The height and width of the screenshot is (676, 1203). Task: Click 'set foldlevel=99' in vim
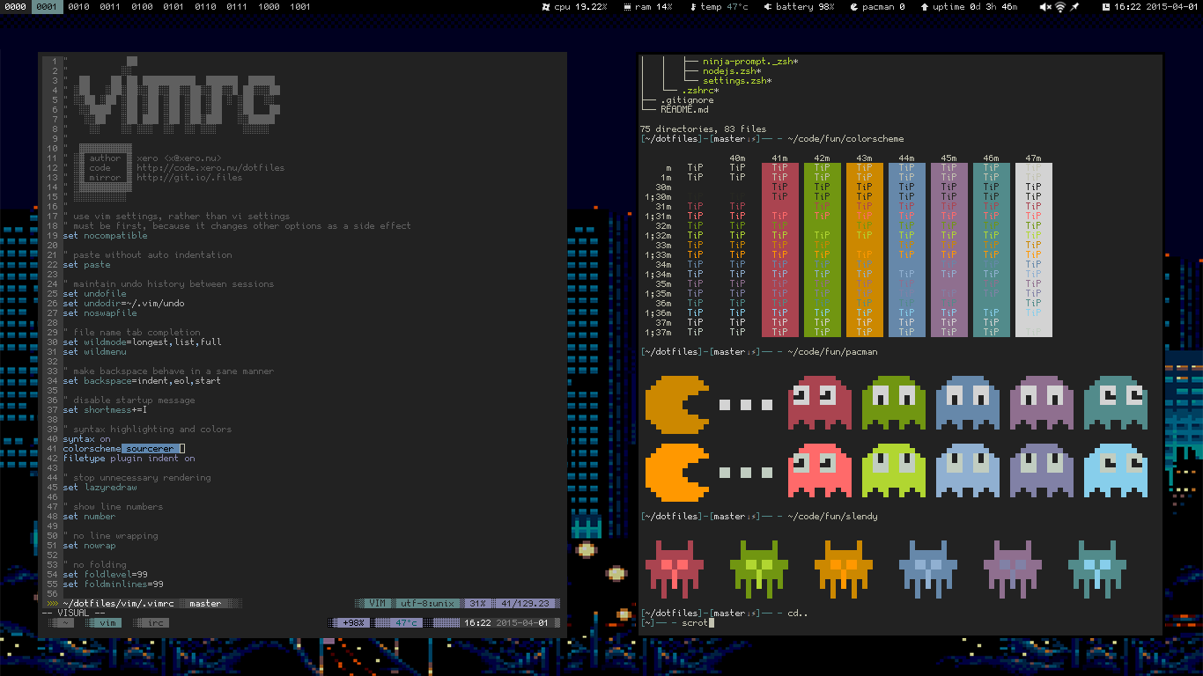(x=106, y=575)
